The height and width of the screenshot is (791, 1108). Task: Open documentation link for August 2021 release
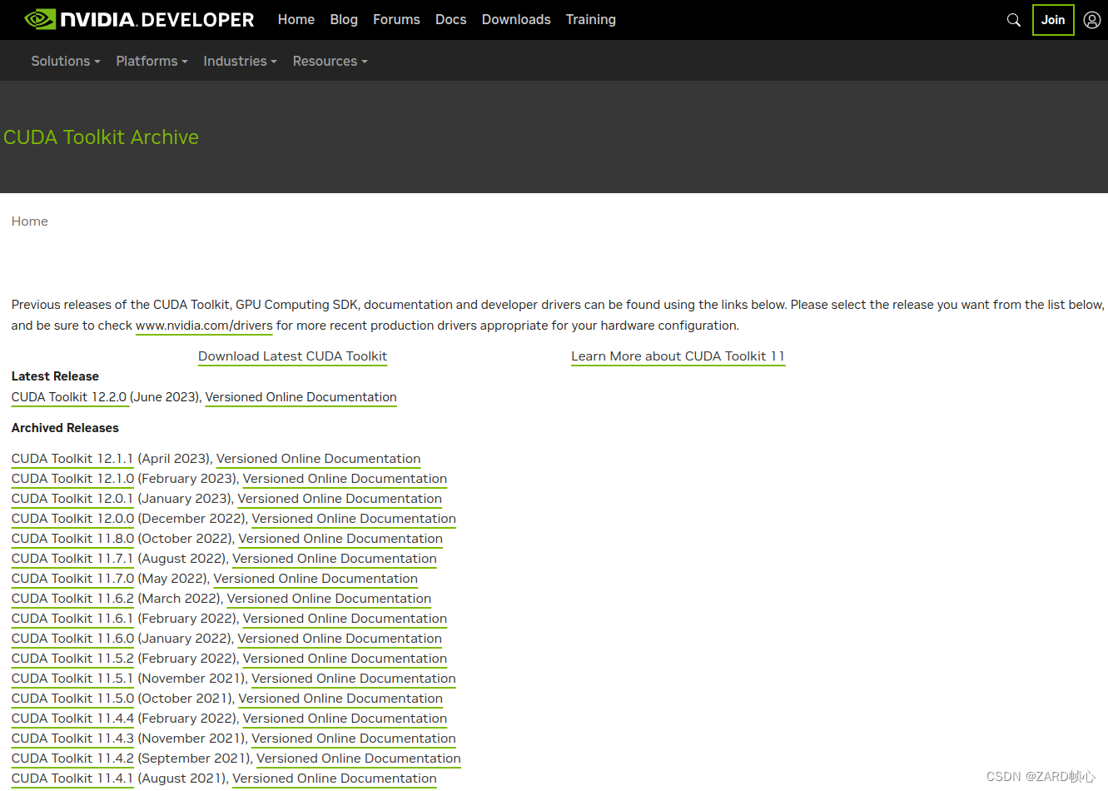coord(335,779)
